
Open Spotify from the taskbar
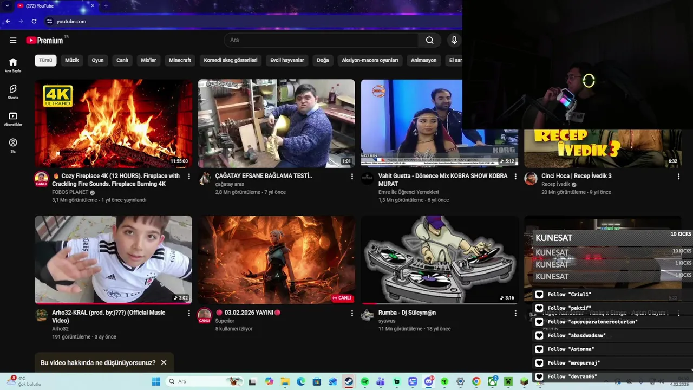[x=365, y=381]
